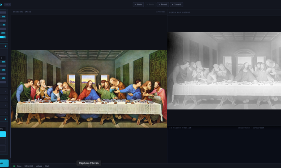
Task: Click the cyan slider handle below the 100% value
Action: pos(4,37)
